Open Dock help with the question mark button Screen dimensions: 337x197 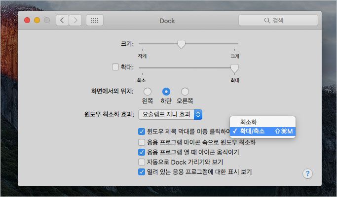pos(307,173)
